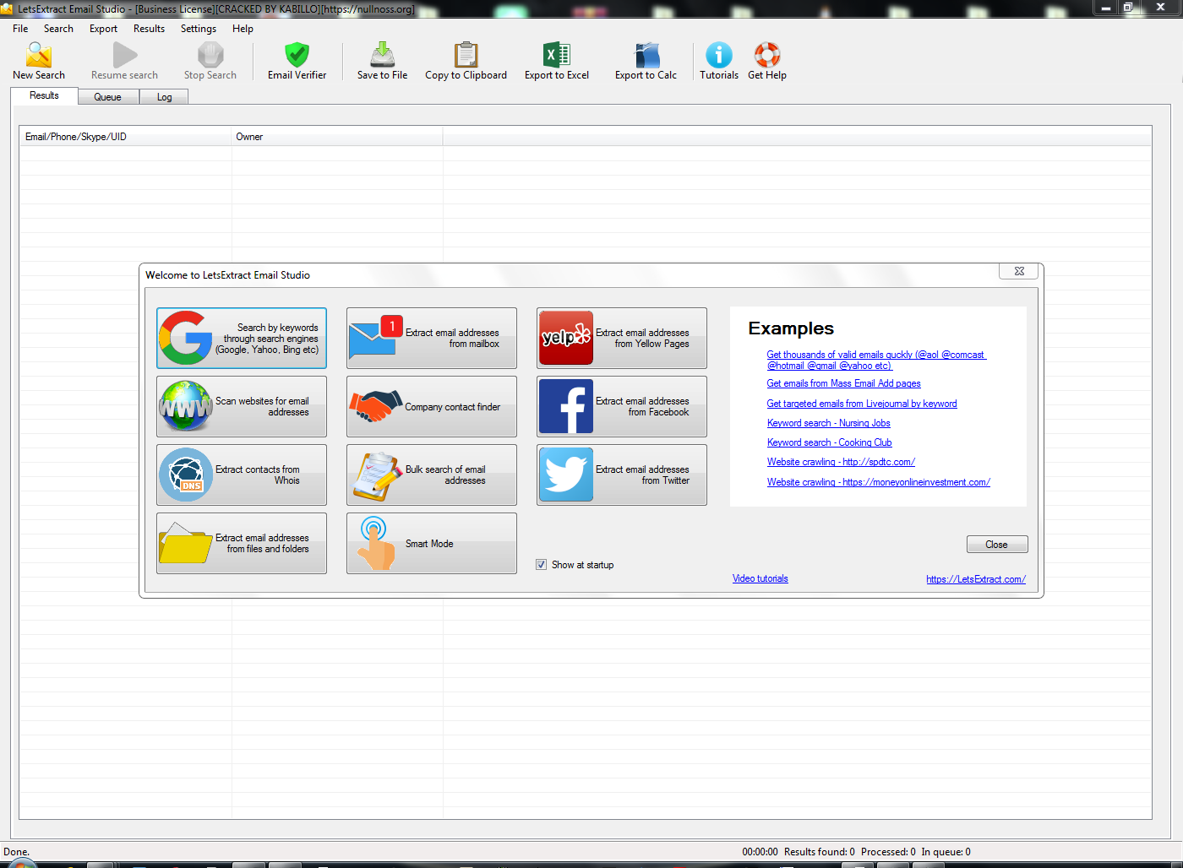Click the Email/Phone/Skype/UID column header

[125, 136]
